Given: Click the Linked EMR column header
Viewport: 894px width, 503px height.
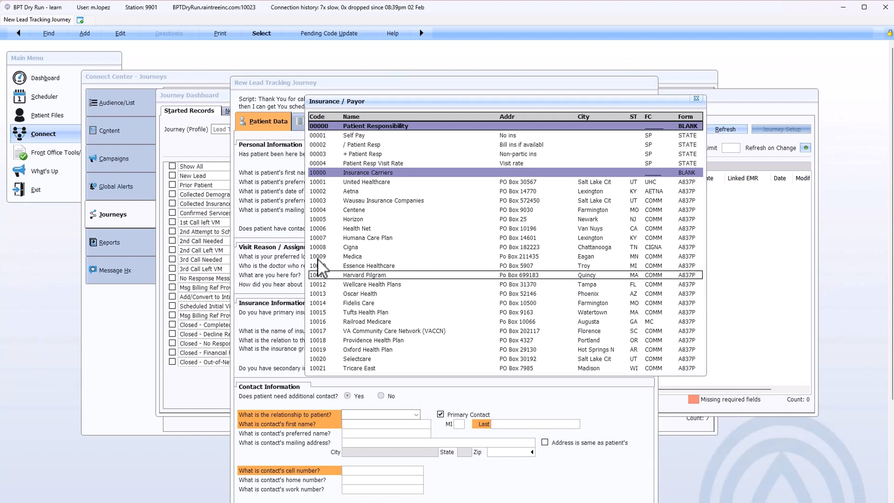Looking at the screenshot, I should point(742,178).
